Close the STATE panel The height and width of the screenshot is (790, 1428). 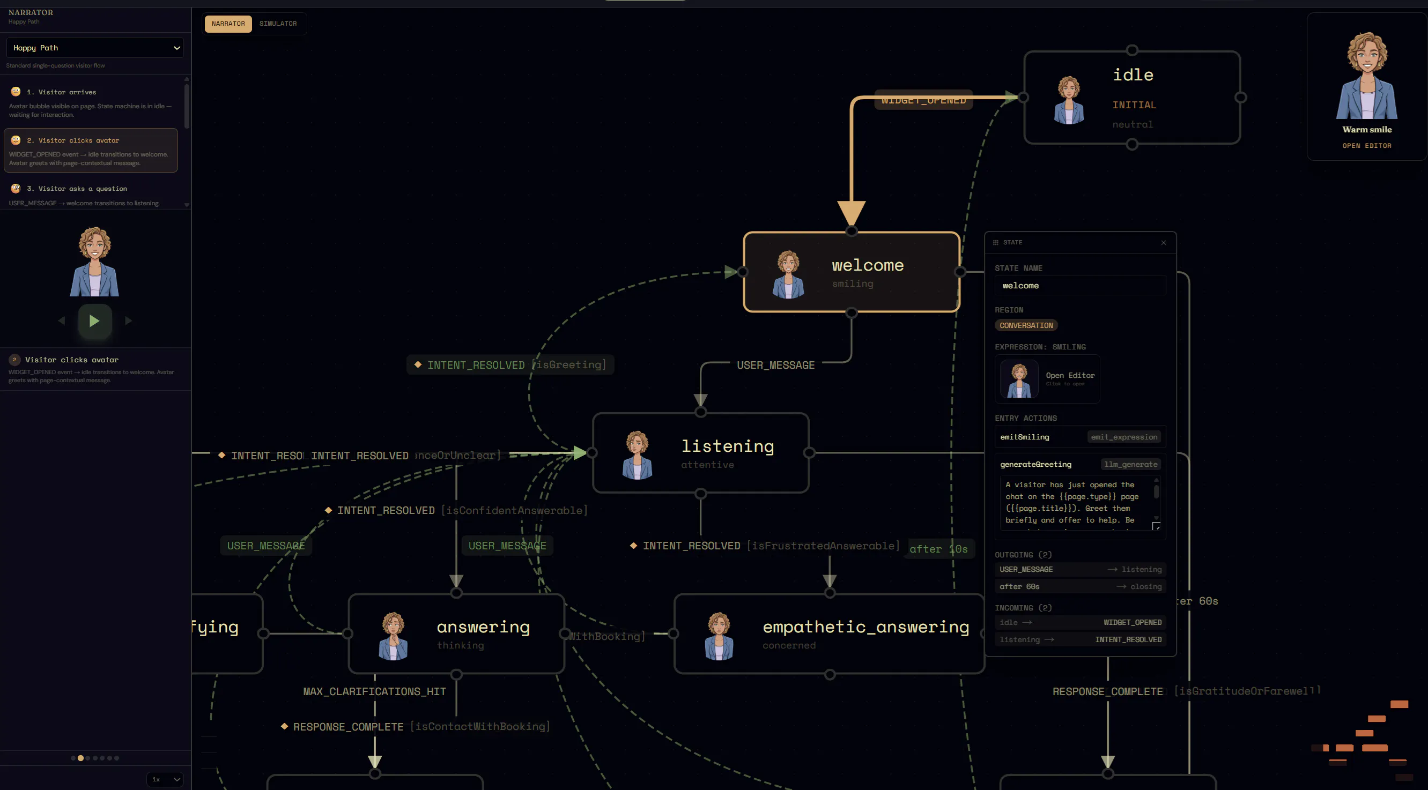[x=1164, y=243]
